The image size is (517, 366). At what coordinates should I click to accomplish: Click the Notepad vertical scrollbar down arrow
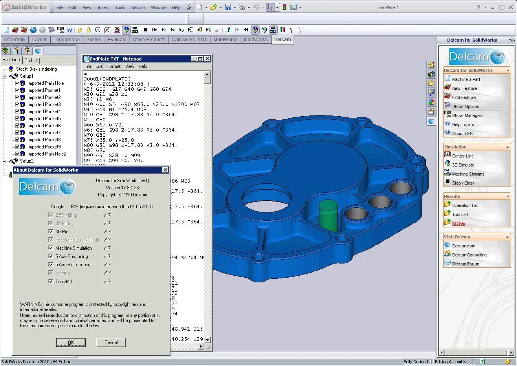click(207, 340)
